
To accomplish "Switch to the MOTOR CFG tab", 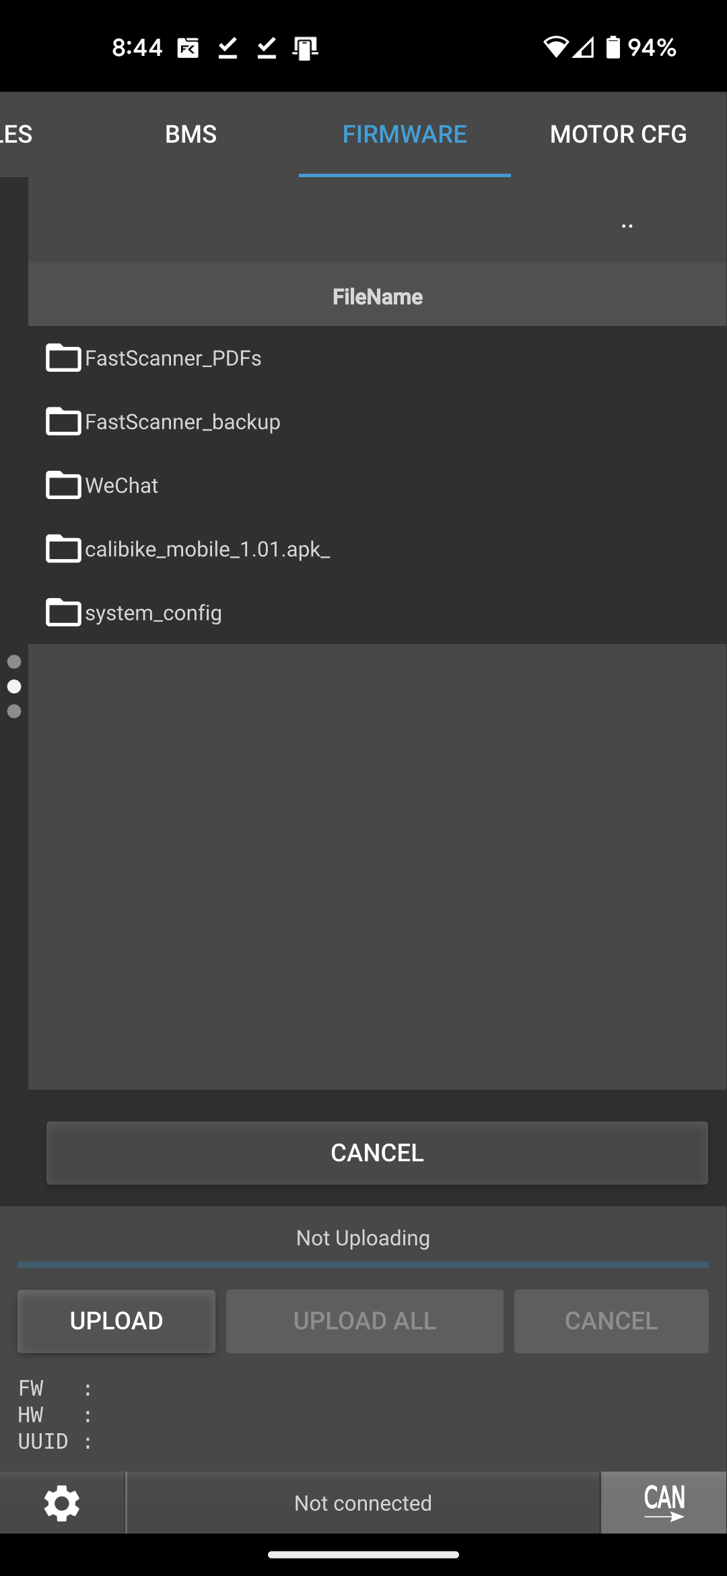I will [618, 134].
